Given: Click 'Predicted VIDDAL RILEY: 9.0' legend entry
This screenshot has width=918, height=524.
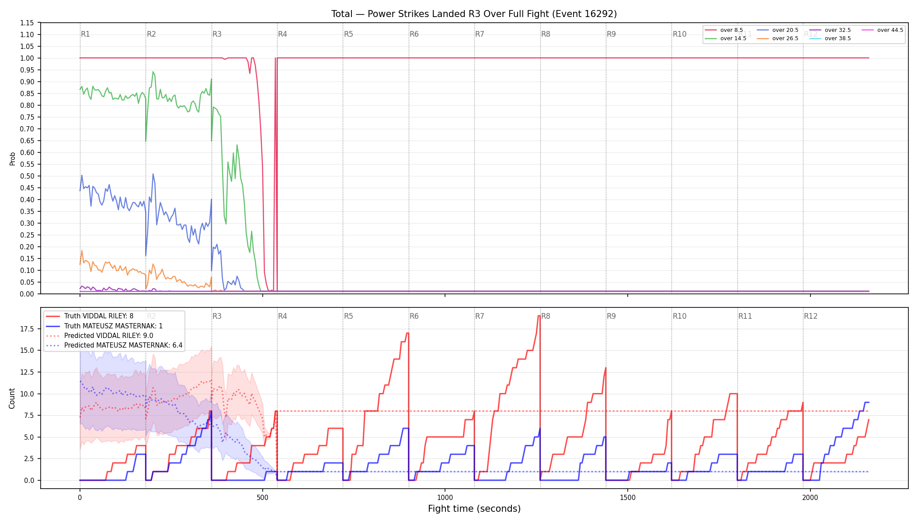Looking at the screenshot, I should [x=99, y=336].
